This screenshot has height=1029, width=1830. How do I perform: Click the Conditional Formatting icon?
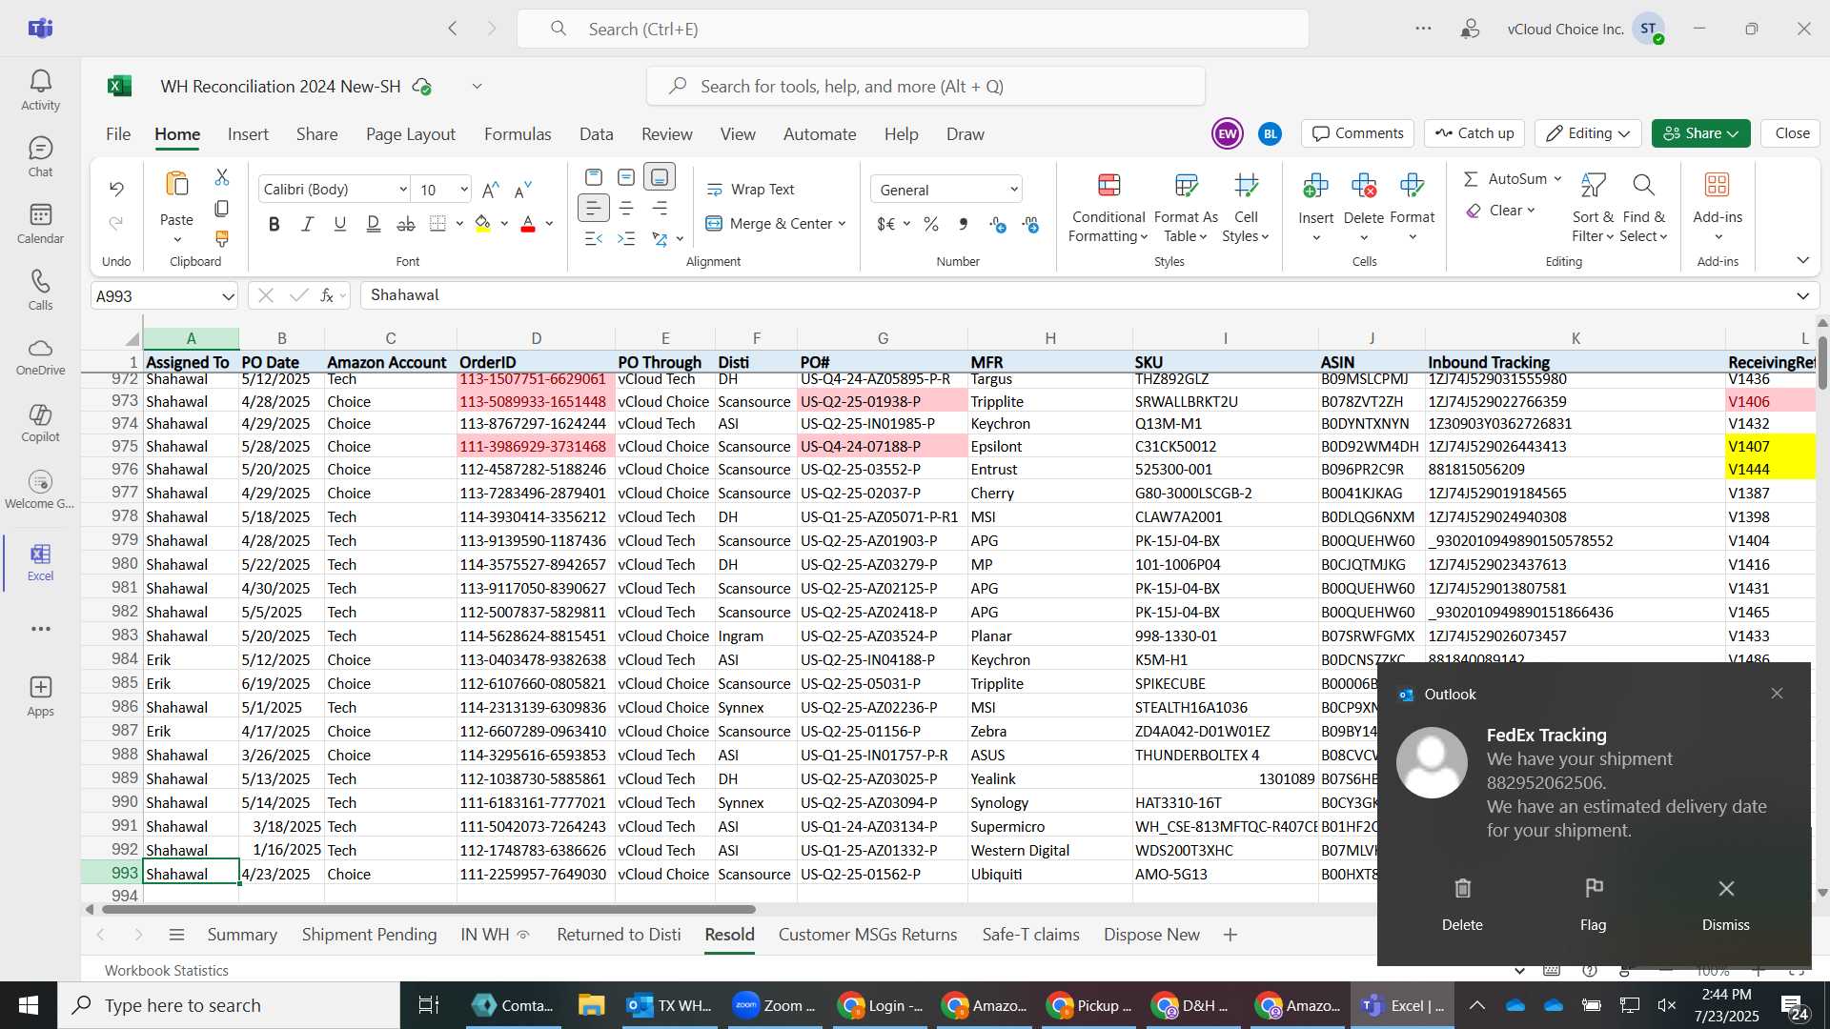tap(1108, 185)
